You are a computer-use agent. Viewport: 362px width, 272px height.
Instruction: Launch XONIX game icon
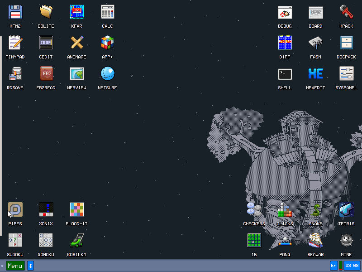coord(46,209)
